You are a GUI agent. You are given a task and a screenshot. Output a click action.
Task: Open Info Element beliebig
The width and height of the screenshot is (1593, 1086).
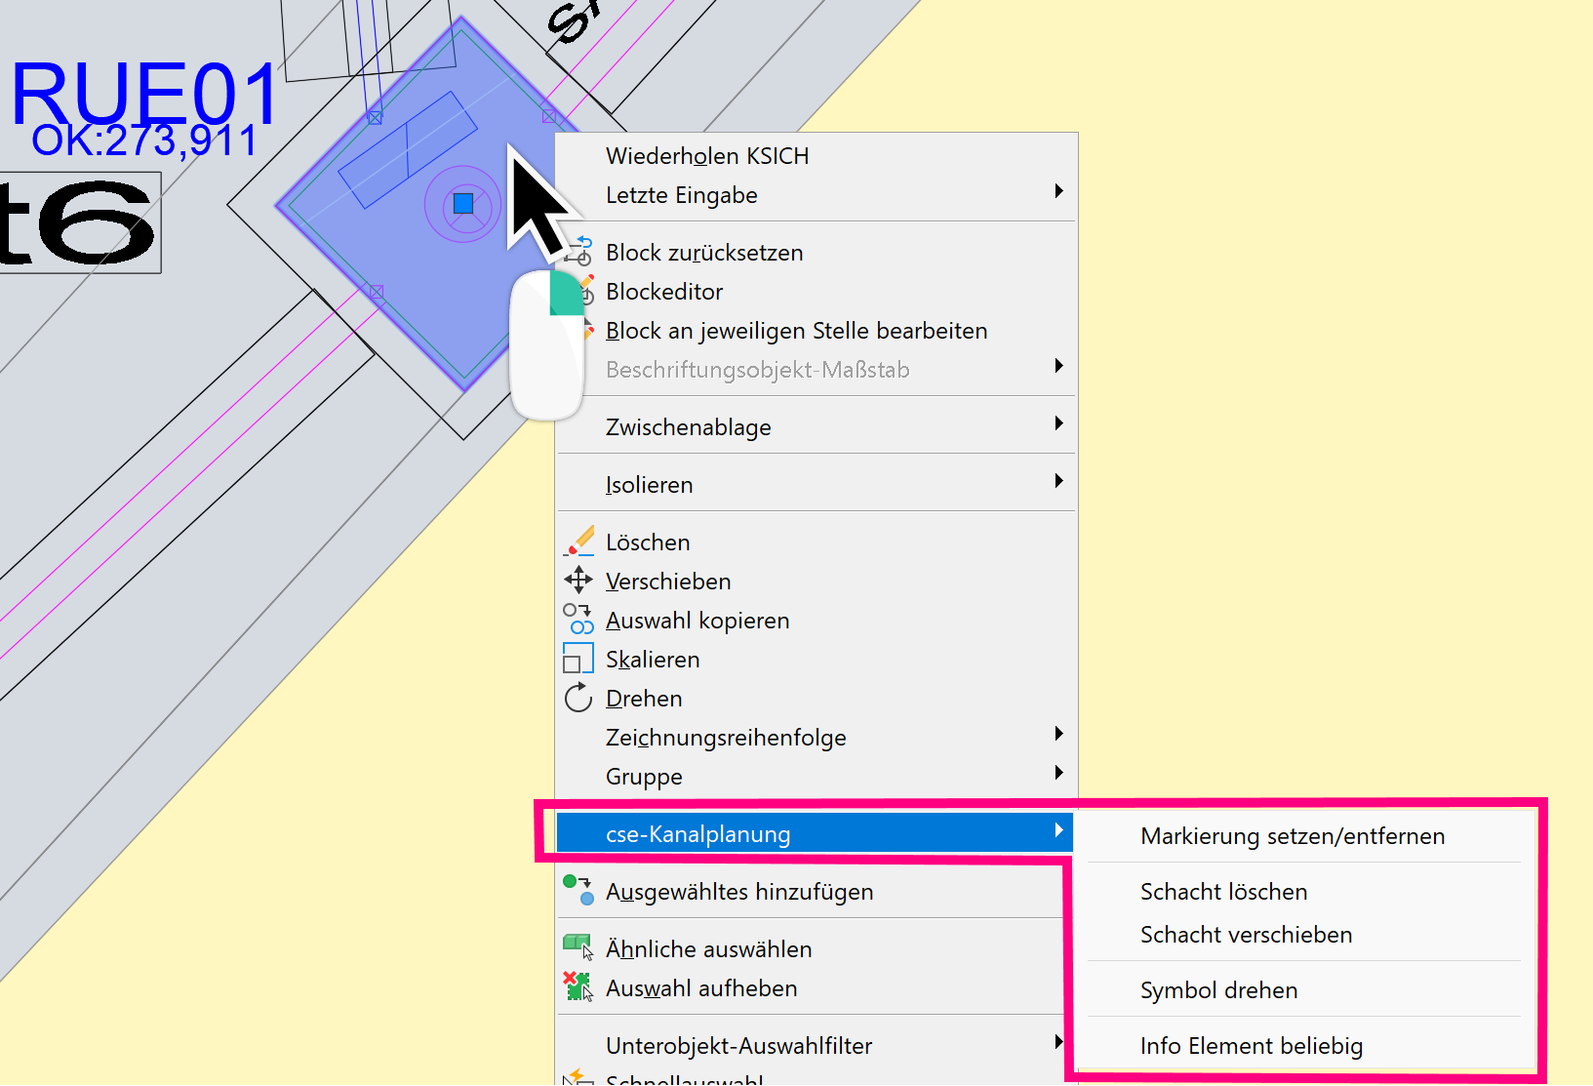tap(1252, 1046)
